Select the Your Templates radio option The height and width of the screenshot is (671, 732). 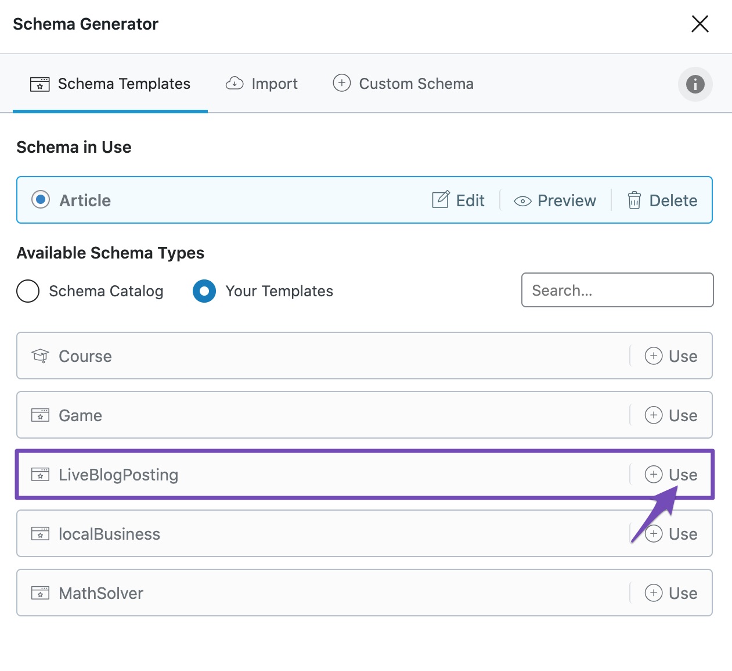coord(204,291)
